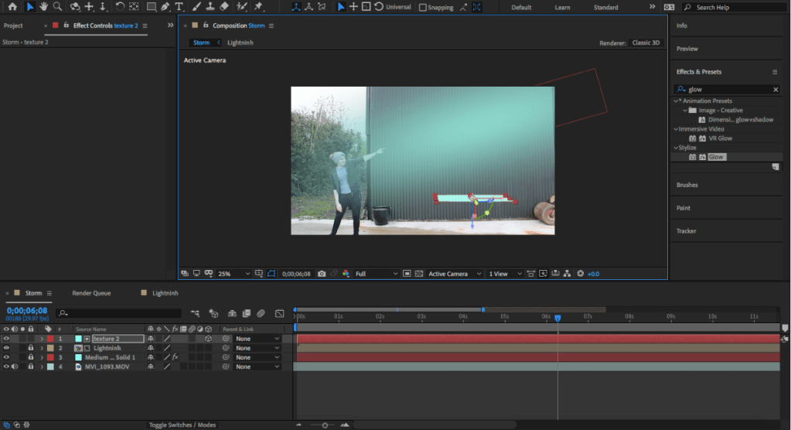The height and width of the screenshot is (430, 791).
Task: Switch to the Render Queue tab
Action: [91, 293]
